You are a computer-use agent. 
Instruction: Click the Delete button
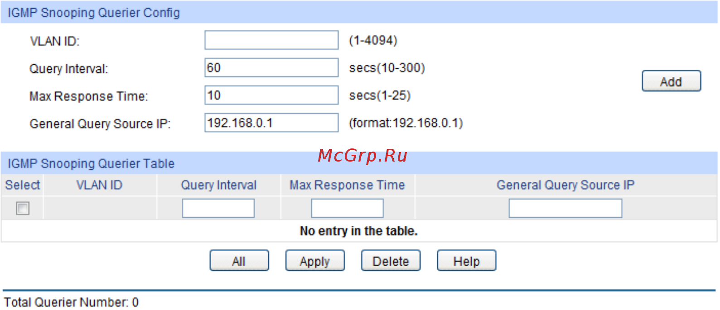click(391, 261)
